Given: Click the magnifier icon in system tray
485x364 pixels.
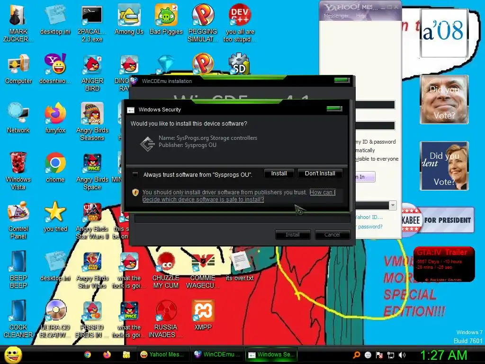Looking at the screenshot, I should (x=357, y=355).
